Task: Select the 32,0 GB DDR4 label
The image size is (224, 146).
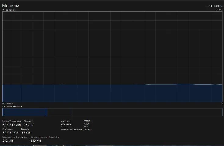Action: pyautogui.click(x=215, y=6)
